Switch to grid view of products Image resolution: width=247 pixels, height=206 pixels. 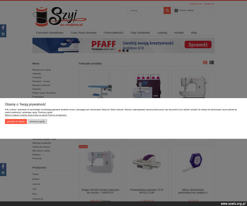[205, 63]
